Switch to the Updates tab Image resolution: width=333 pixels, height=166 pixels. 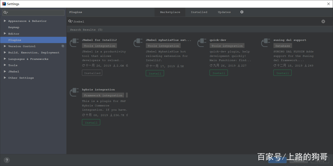tap(224, 12)
